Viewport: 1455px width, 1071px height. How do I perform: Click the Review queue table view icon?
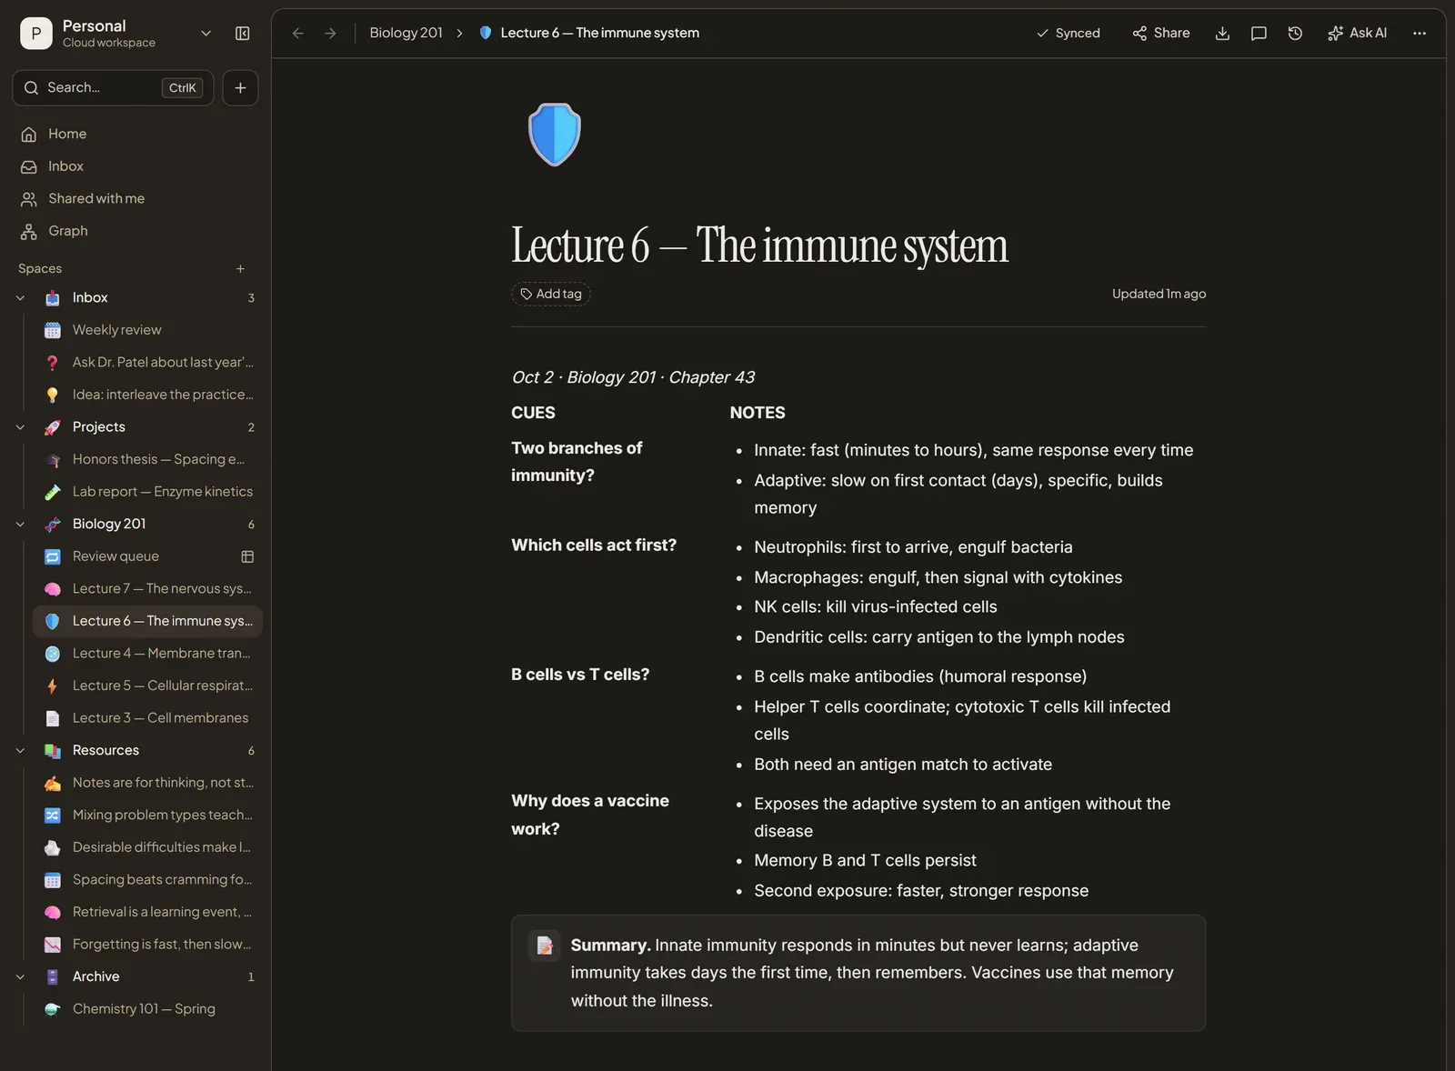coord(247,556)
